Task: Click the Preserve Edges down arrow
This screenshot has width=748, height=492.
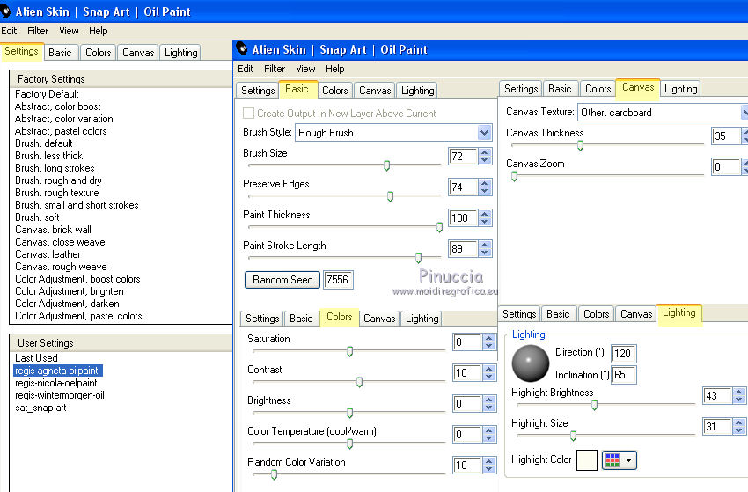Action: [485, 191]
